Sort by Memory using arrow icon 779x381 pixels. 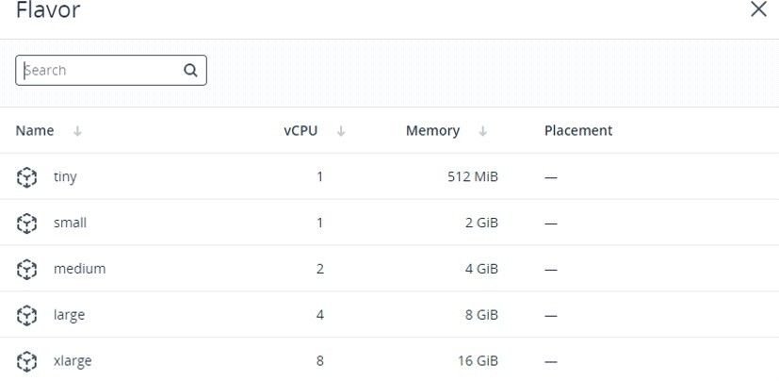coord(482,131)
